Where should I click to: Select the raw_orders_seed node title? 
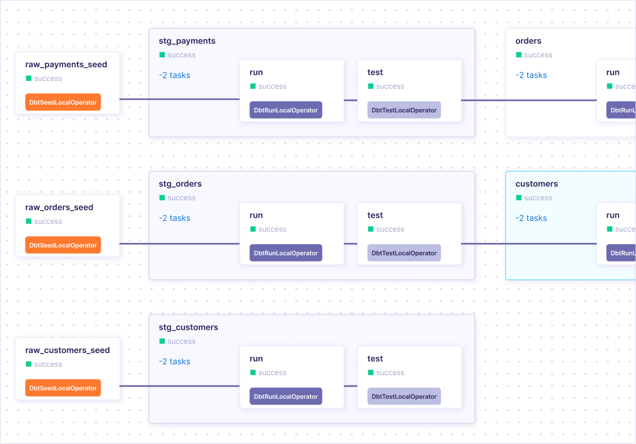[59, 207]
